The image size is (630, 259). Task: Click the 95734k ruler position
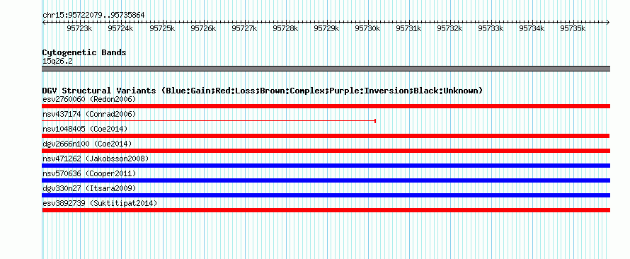(532, 28)
